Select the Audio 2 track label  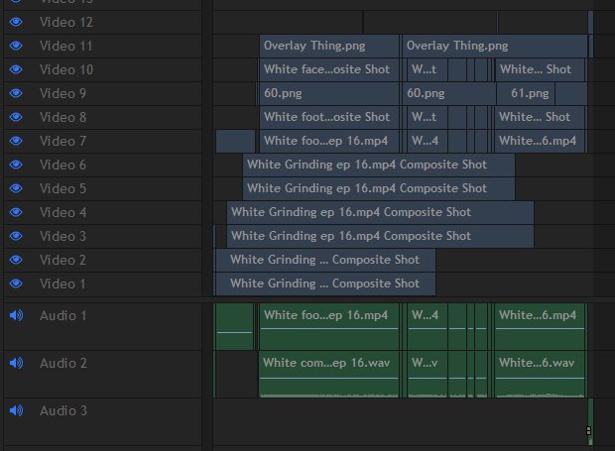point(63,363)
